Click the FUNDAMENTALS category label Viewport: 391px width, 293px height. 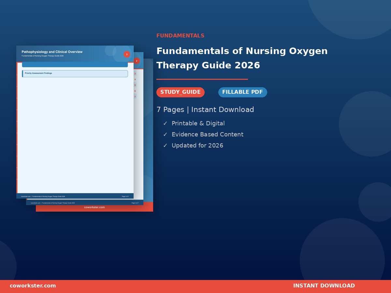(181, 36)
